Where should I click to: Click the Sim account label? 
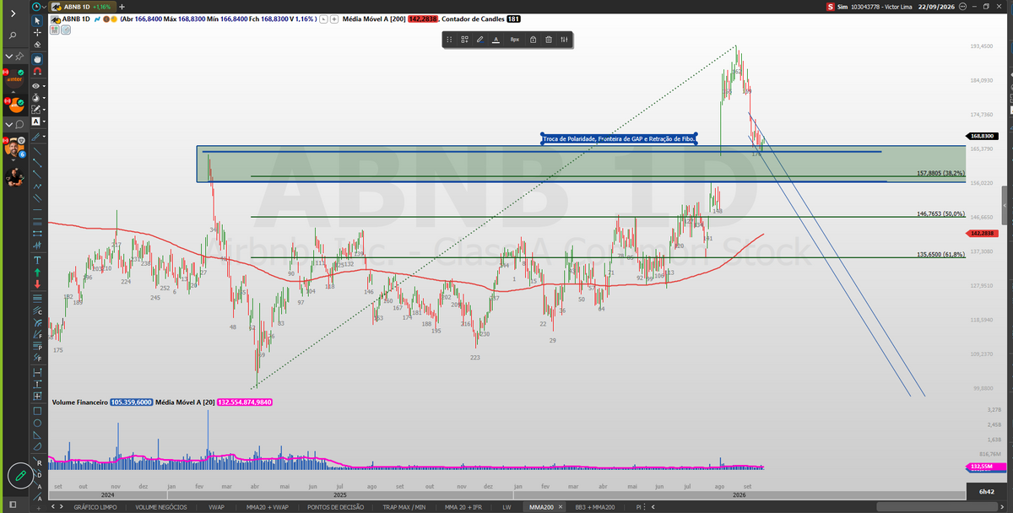[x=842, y=7]
